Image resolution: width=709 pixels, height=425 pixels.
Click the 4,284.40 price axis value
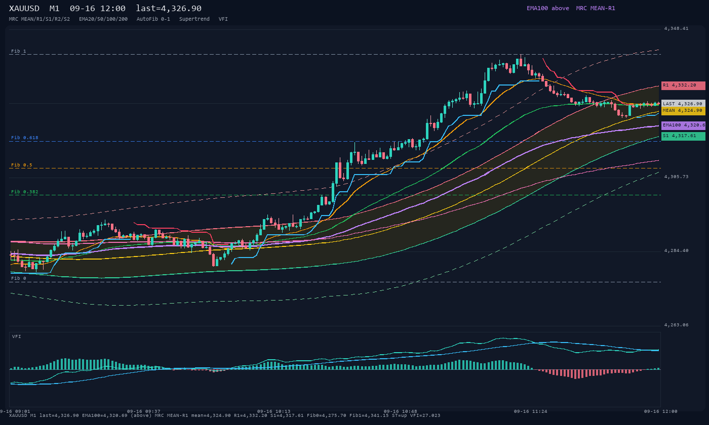pyautogui.click(x=676, y=250)
